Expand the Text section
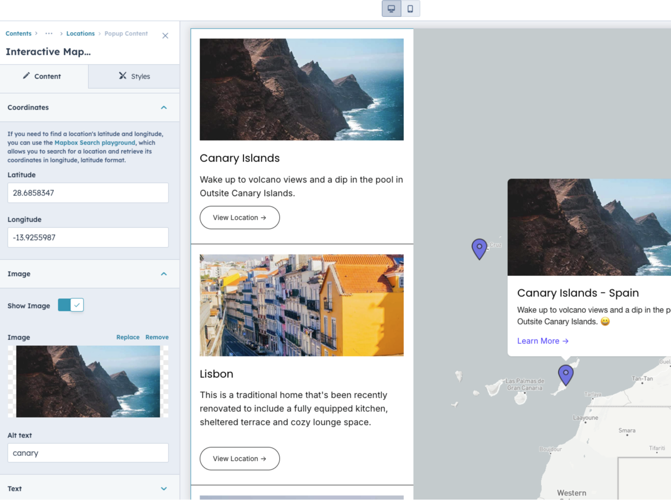 tap(164, 488)
